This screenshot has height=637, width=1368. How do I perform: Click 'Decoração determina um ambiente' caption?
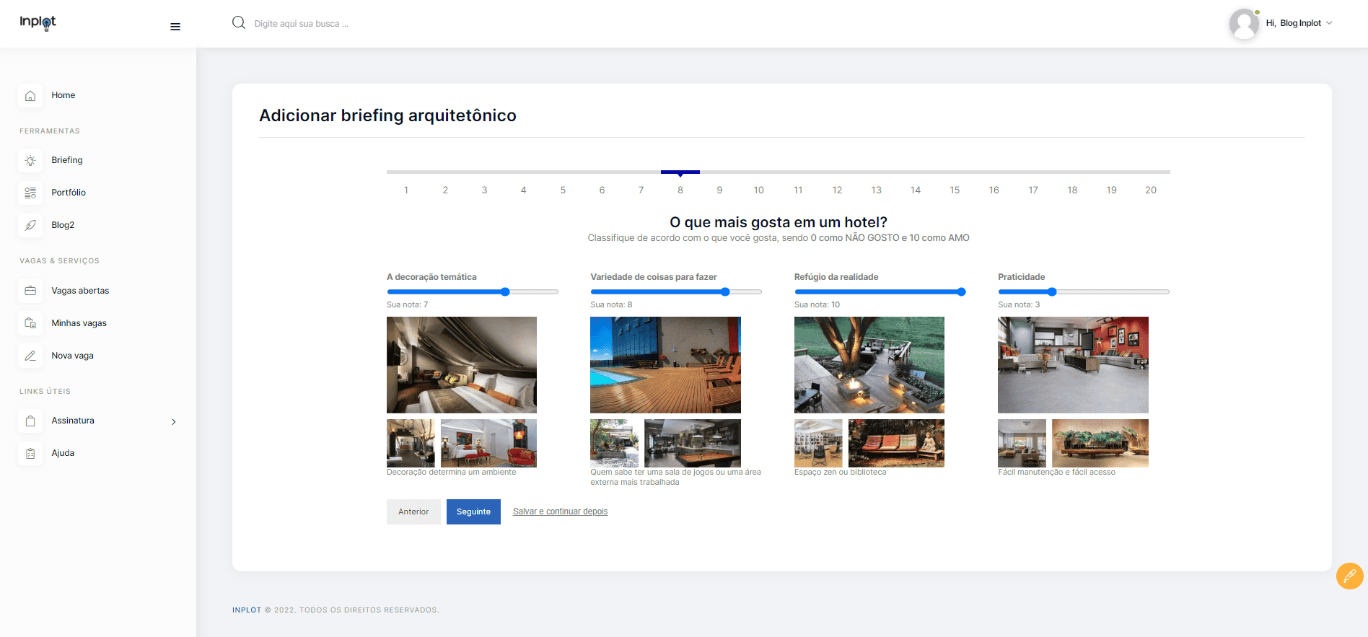[x=451, y=473]
